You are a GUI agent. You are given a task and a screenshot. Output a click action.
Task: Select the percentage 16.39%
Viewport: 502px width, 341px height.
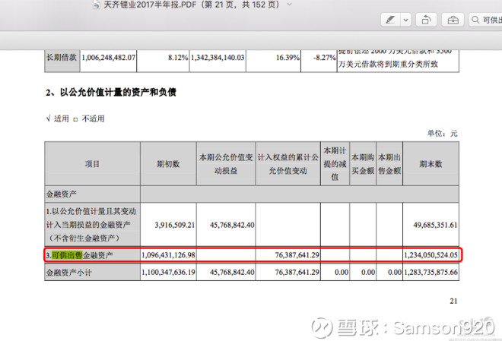[x=288, y=58]
